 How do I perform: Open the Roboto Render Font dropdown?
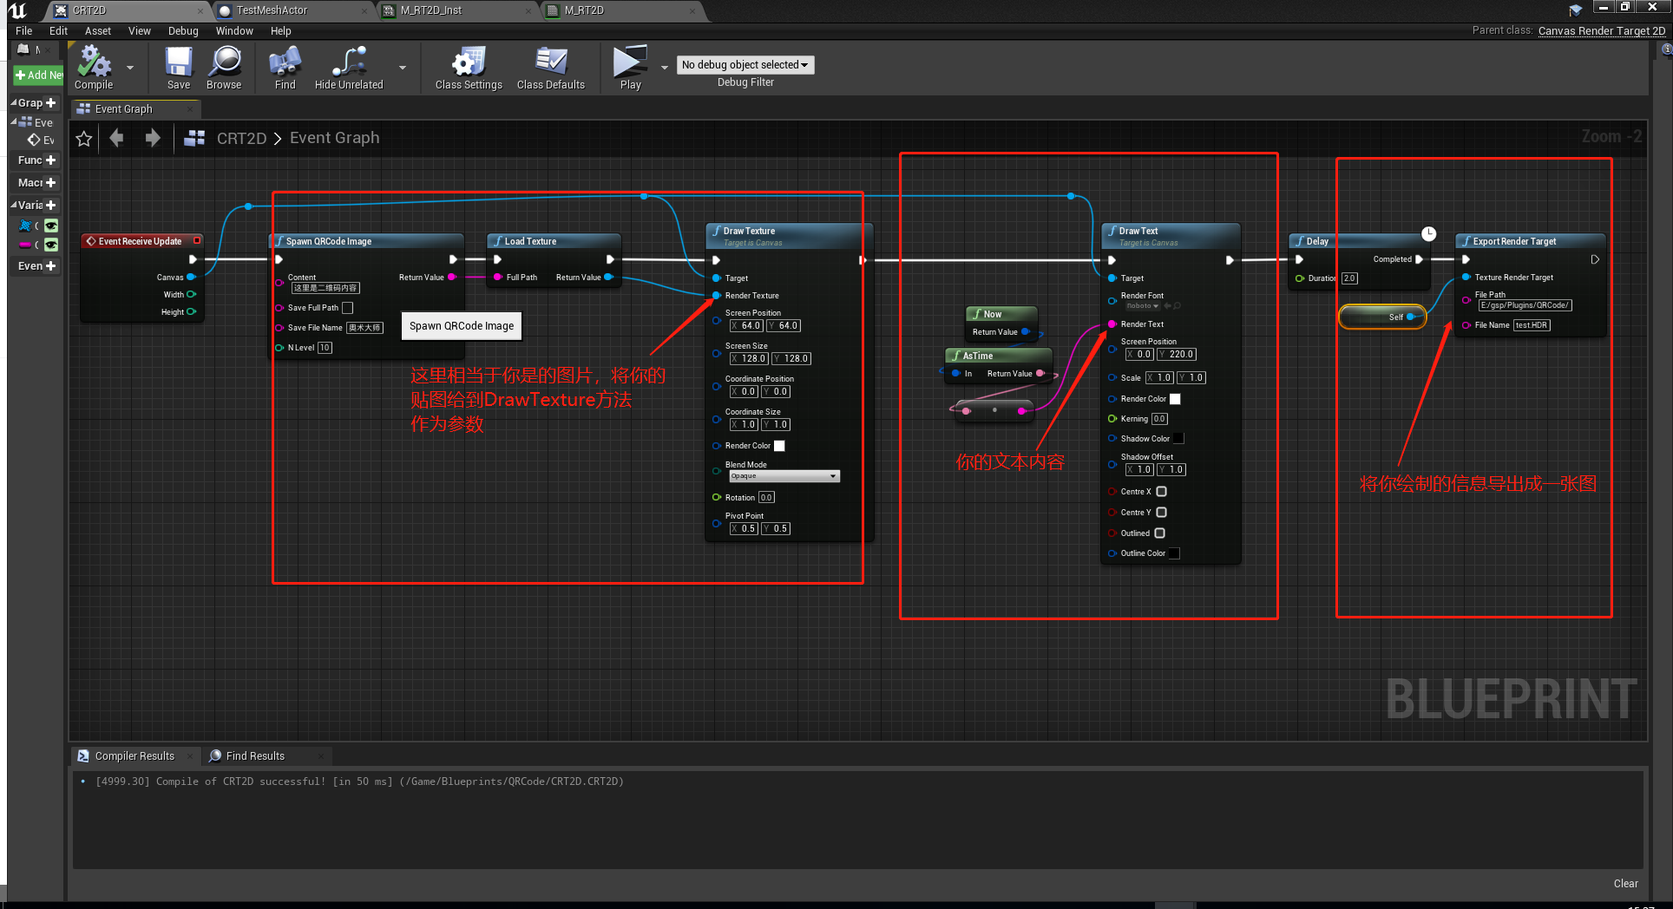[x=1141, y=305]
